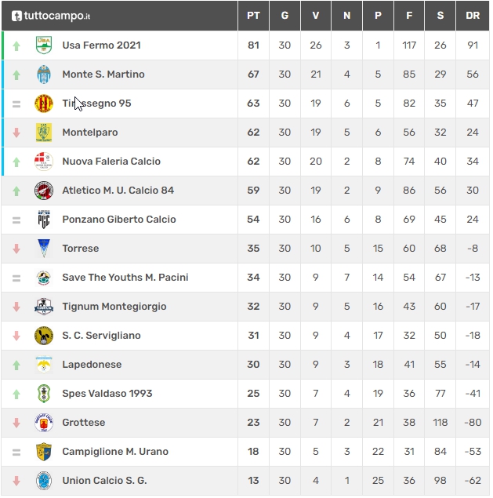Click the F goals scored header
The width and height of the screenshot is (493, 498).
pos(409,16)
